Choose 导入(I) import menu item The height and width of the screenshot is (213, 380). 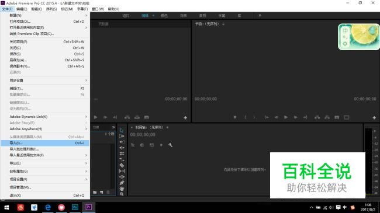coord(45,143)
